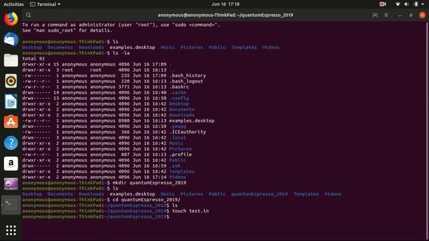The image size is (429, 241).
Task: Click the 'ls -la' command text
Action: click(121, 53)
